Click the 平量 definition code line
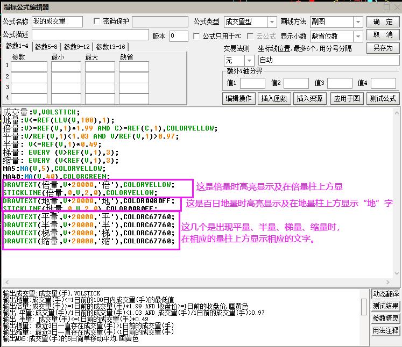Image resolution: width=402 pixels, height=347 pixels. [90, 136]
